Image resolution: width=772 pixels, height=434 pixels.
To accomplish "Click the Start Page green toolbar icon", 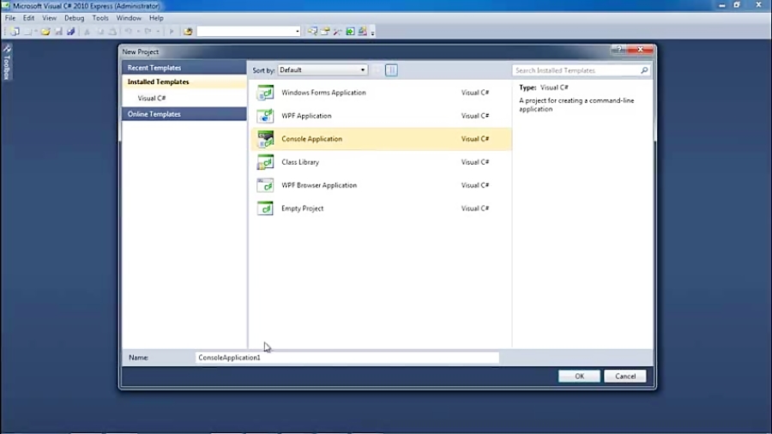I will tap(350, 32).
